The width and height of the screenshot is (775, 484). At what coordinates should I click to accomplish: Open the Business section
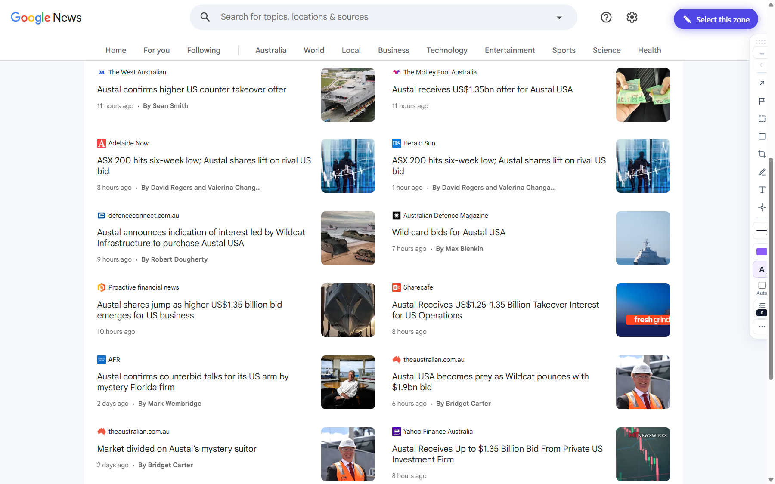tap(394, 50)
